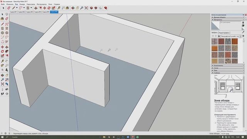Open the Arc tool dropdown arrow

click(x=24, y=8)
